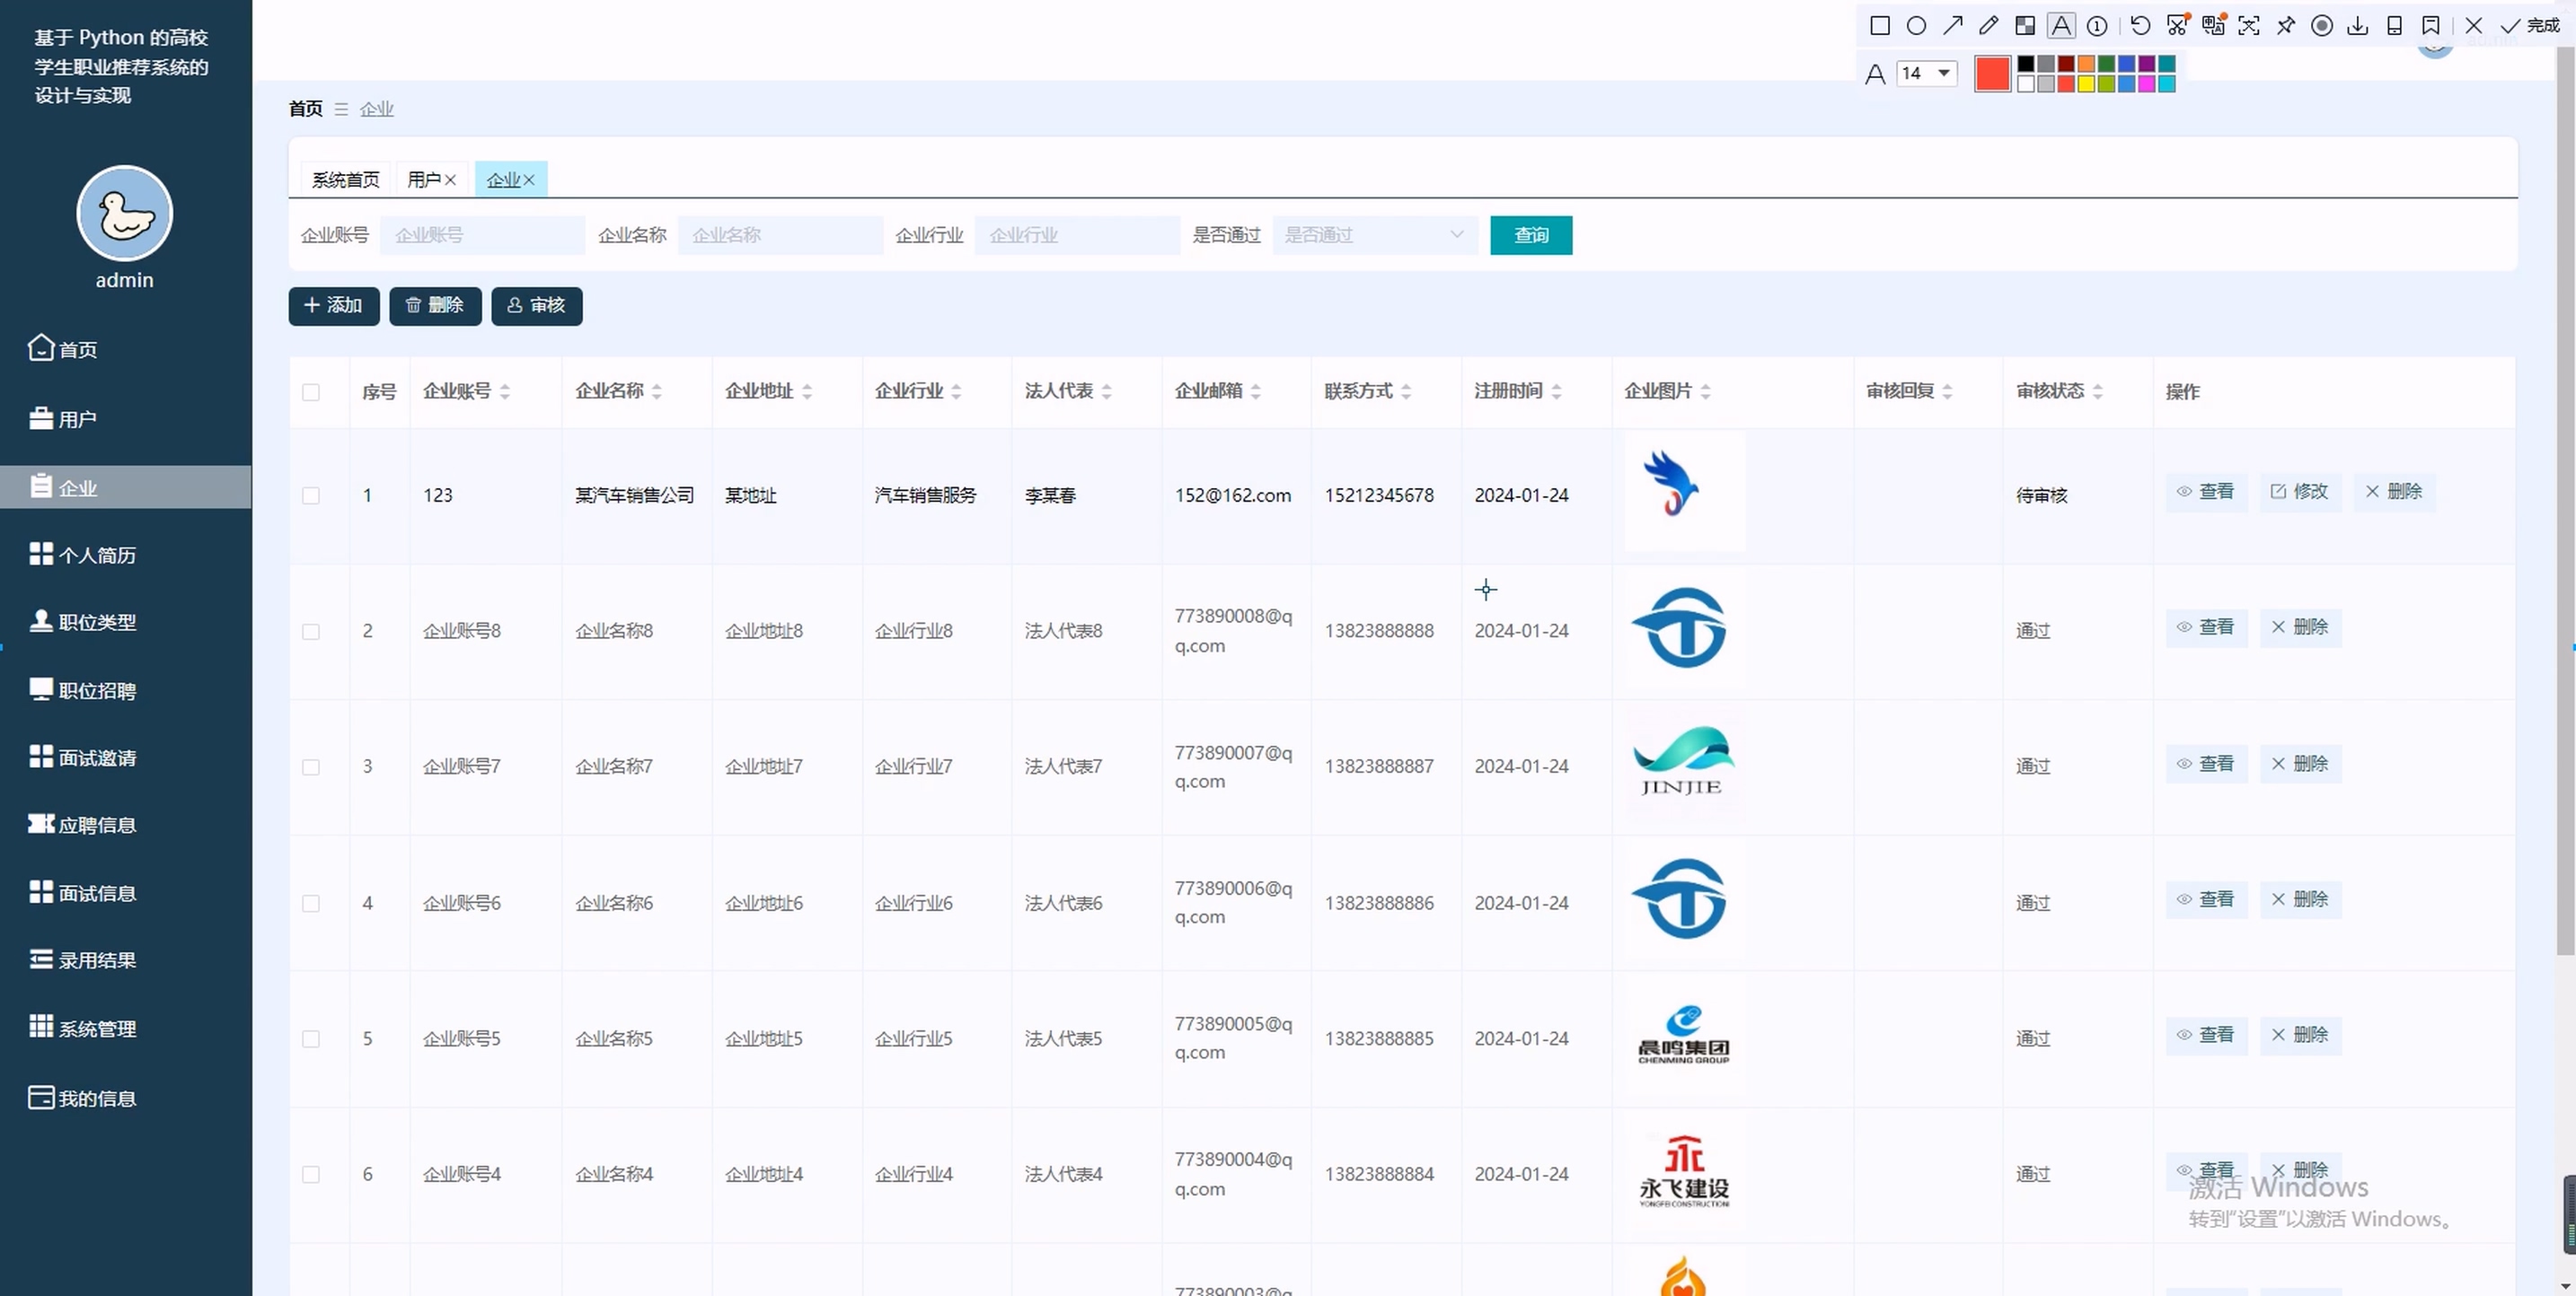Select the arrow annotation tool
Screen dimensions: 2576x1296
1953,26
